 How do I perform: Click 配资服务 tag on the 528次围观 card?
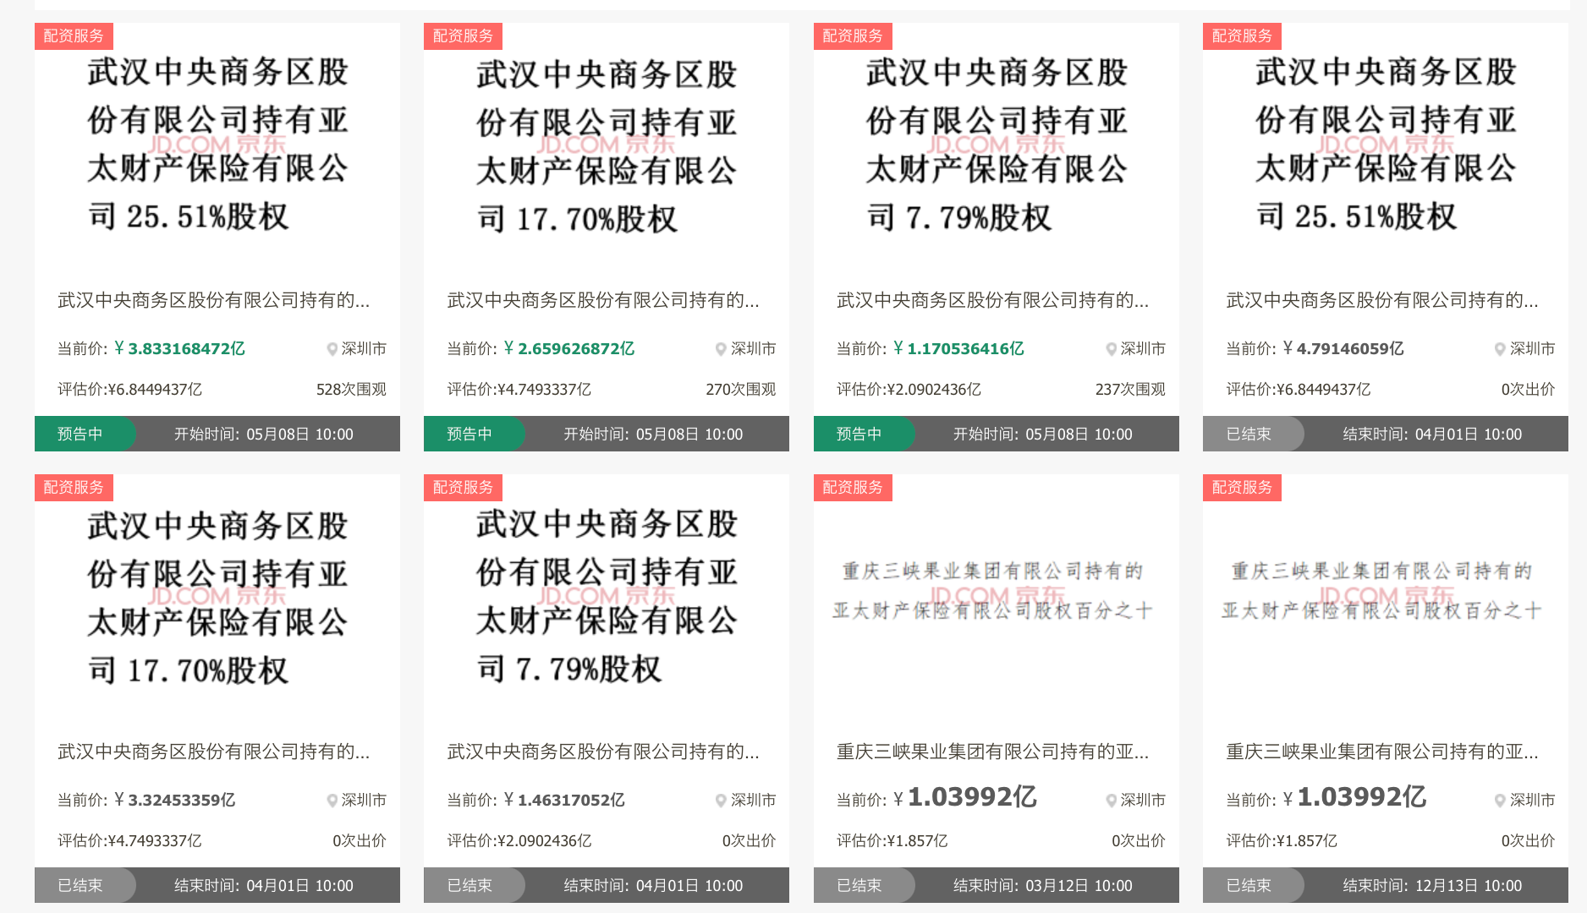(74, 36)
